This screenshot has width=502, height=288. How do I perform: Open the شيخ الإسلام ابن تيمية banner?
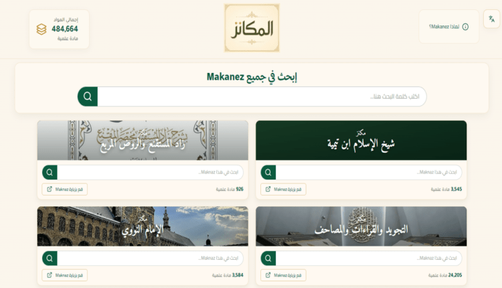pos(361,140)
